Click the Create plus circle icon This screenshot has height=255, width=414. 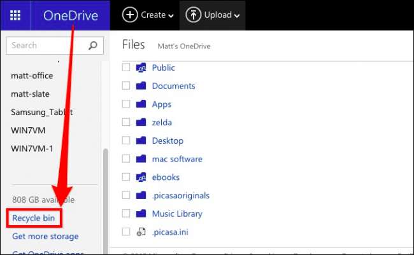tap(129, 15)
